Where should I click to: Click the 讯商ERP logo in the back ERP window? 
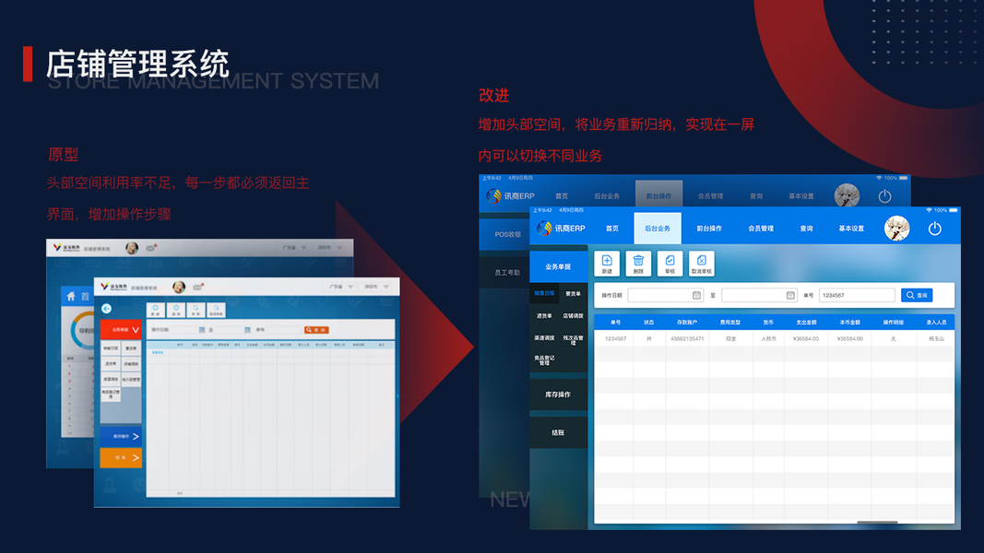tap(511, 196)
